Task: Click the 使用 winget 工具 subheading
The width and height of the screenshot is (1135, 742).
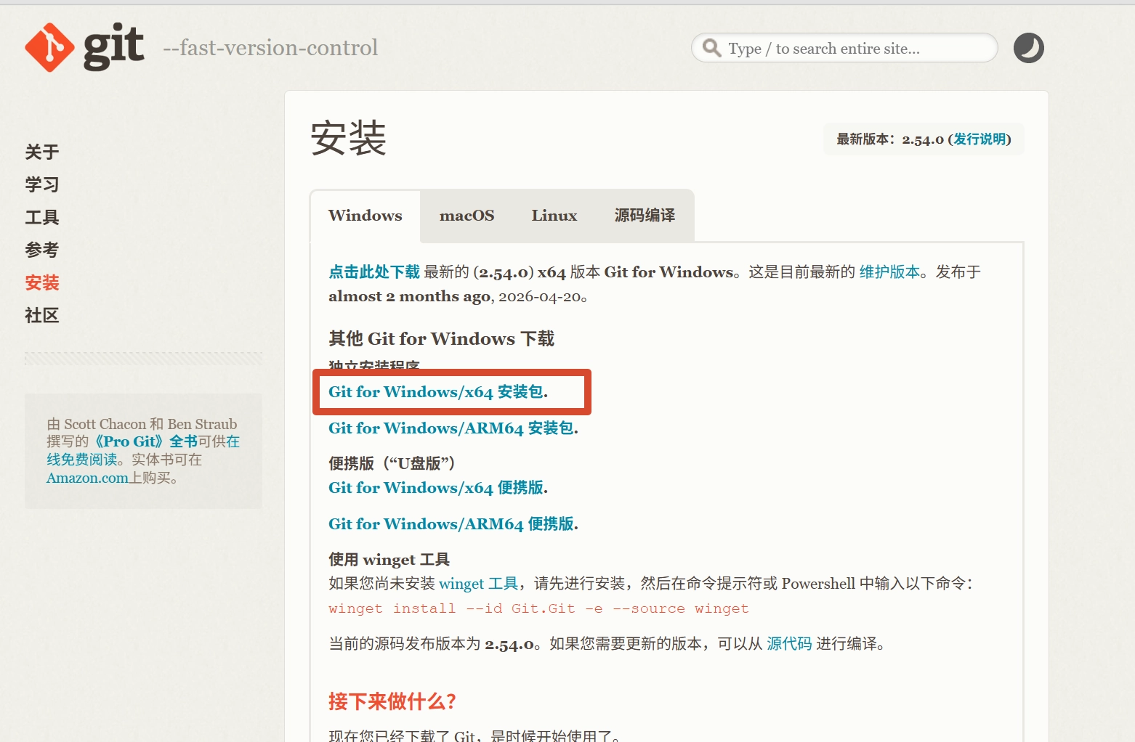Action: [389, 560]
